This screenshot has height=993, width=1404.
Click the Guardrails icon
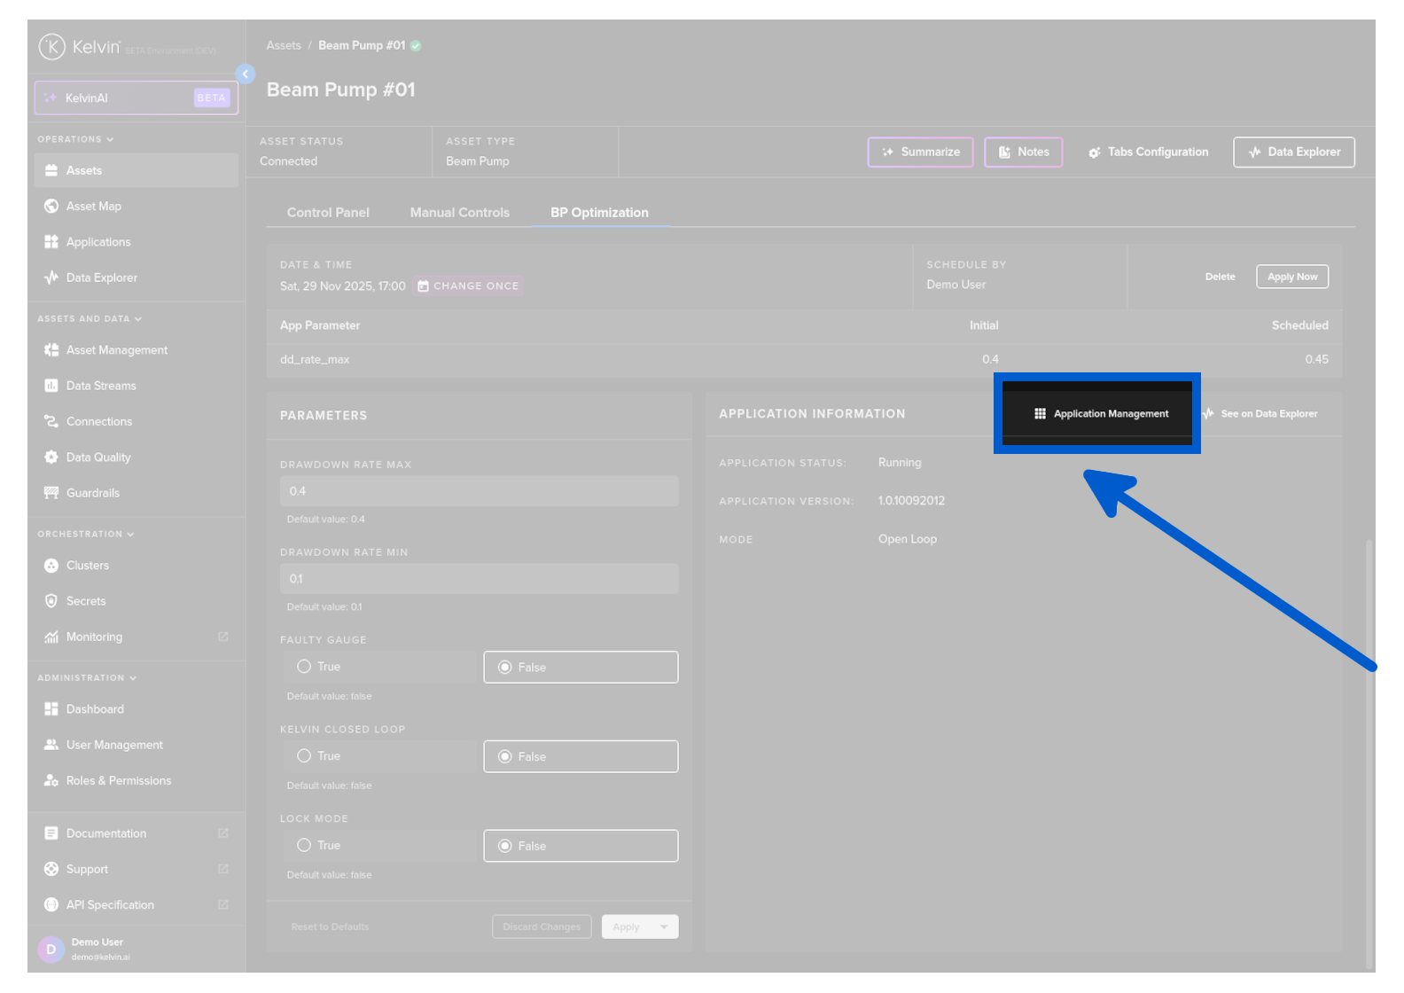[51, 493]
